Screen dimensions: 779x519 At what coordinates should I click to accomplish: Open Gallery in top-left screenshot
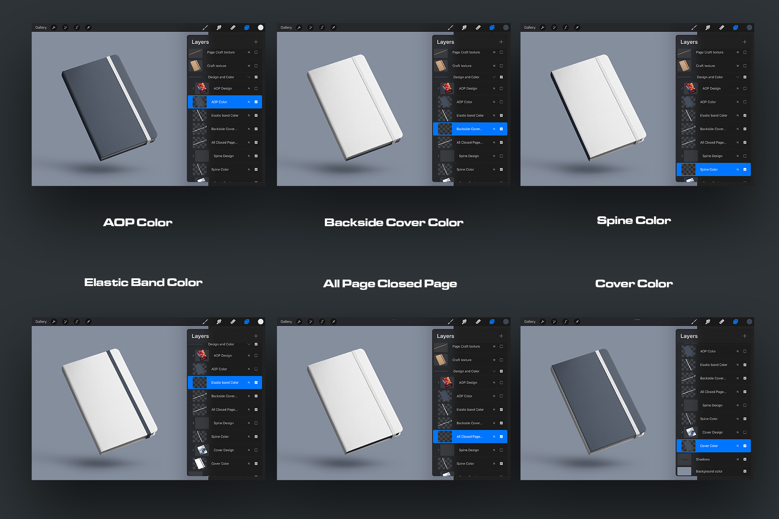41,27
